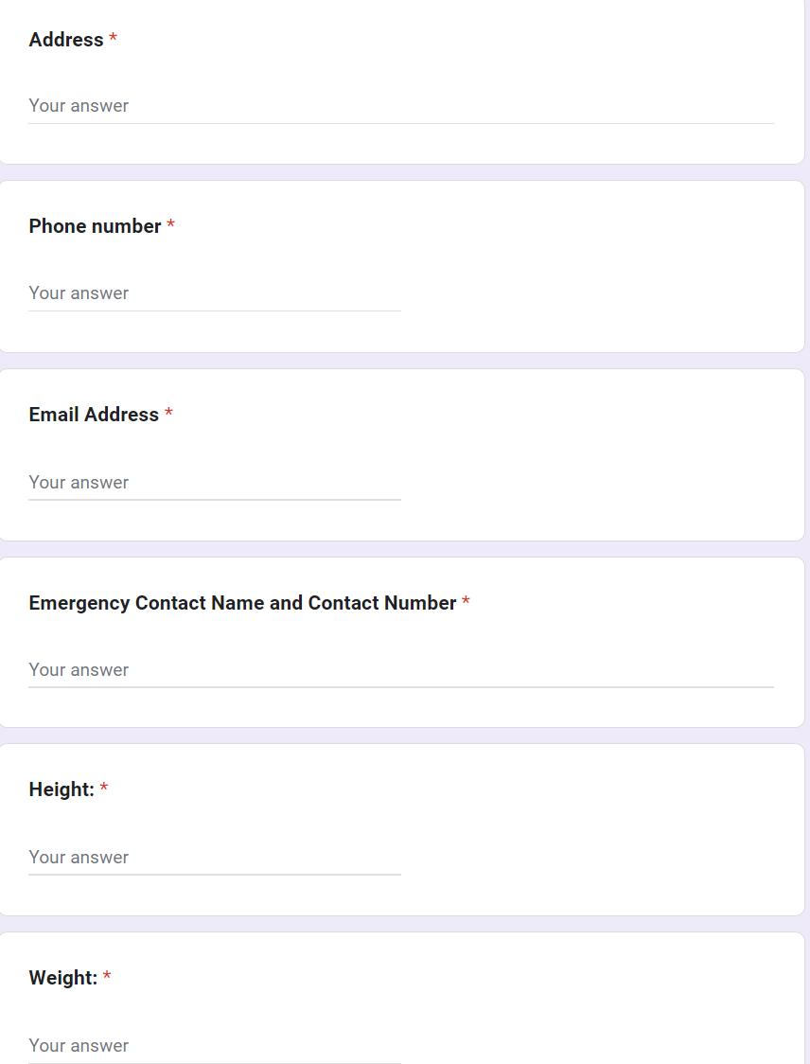Click the empty space right of Phone number field

(596, 293)
